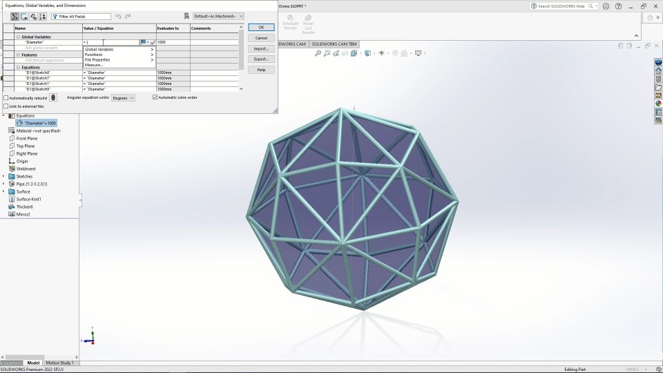Click the undo arrow in the equations dialog
This screenshot has height=373, width=663.
click(x=118, y=17)
